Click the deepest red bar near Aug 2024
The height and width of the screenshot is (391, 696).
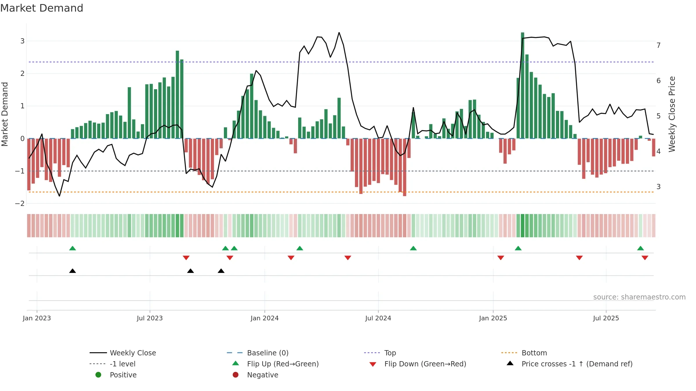[405, 167]
